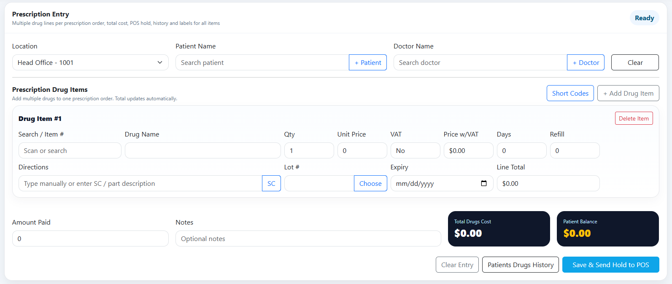Add a new doctor with + Doctor

point(586,62)
